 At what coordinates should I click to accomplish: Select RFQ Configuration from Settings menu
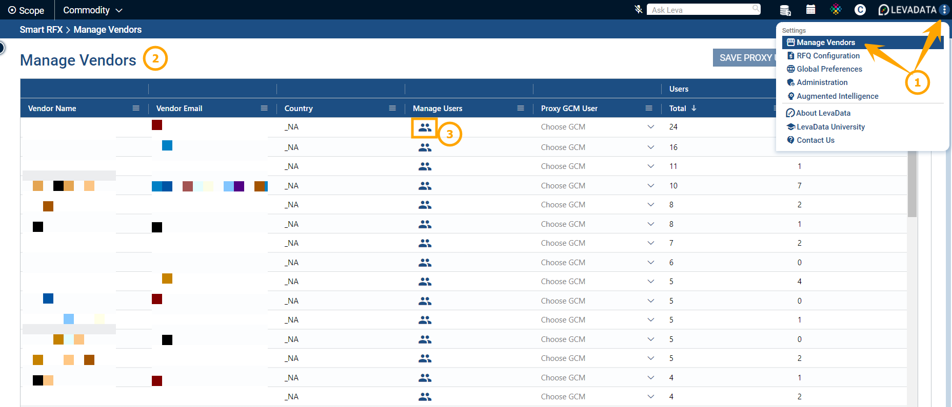pyautogui.click(x=827, y=56)
